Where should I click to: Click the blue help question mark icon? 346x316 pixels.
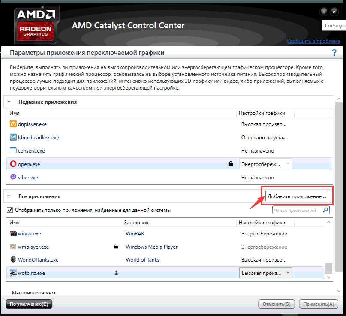click(x=334, y=53)
